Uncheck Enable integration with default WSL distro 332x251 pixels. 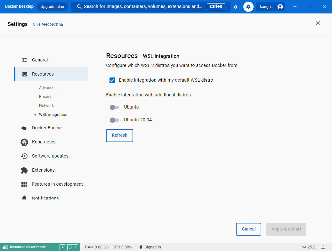click(112, 80)
